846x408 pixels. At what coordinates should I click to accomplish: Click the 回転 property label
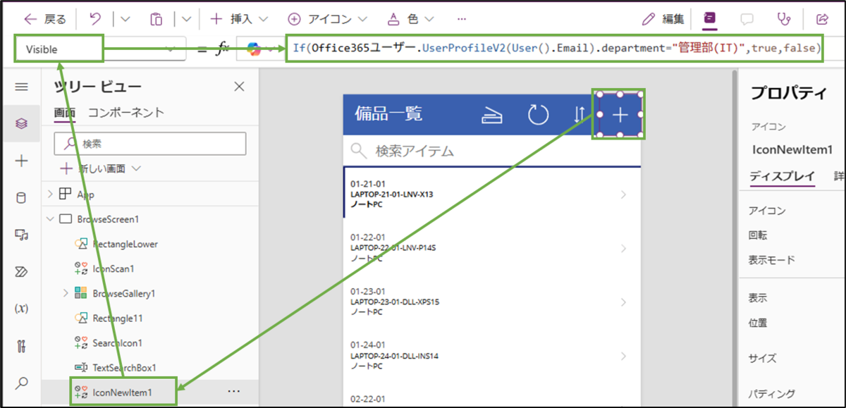tap(758, 235)
